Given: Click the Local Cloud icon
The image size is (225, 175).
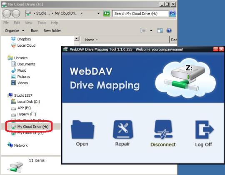Looking at the screenshot, I should tap(13, 45).
